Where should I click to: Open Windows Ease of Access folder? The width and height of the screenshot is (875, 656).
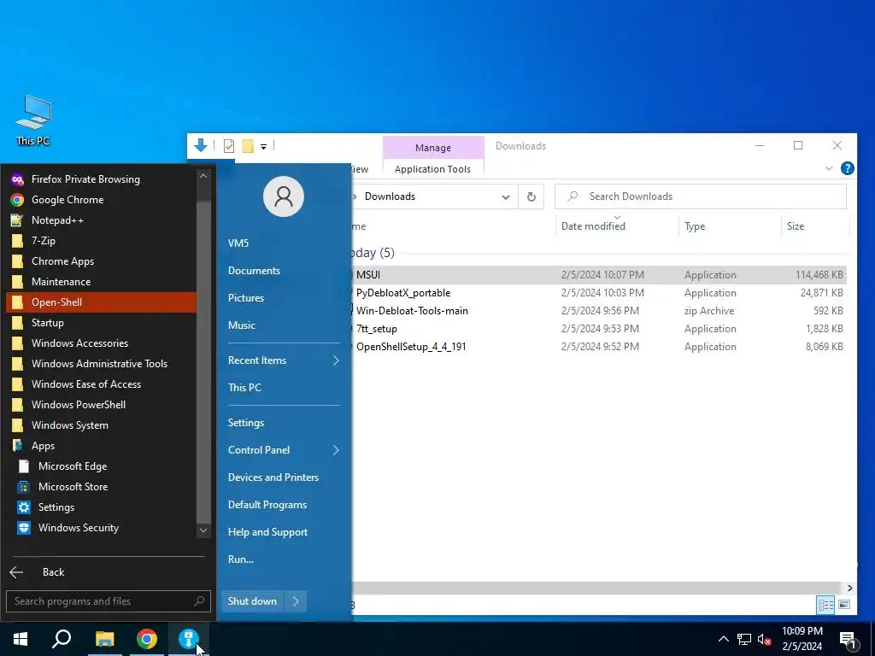(101, 384)
